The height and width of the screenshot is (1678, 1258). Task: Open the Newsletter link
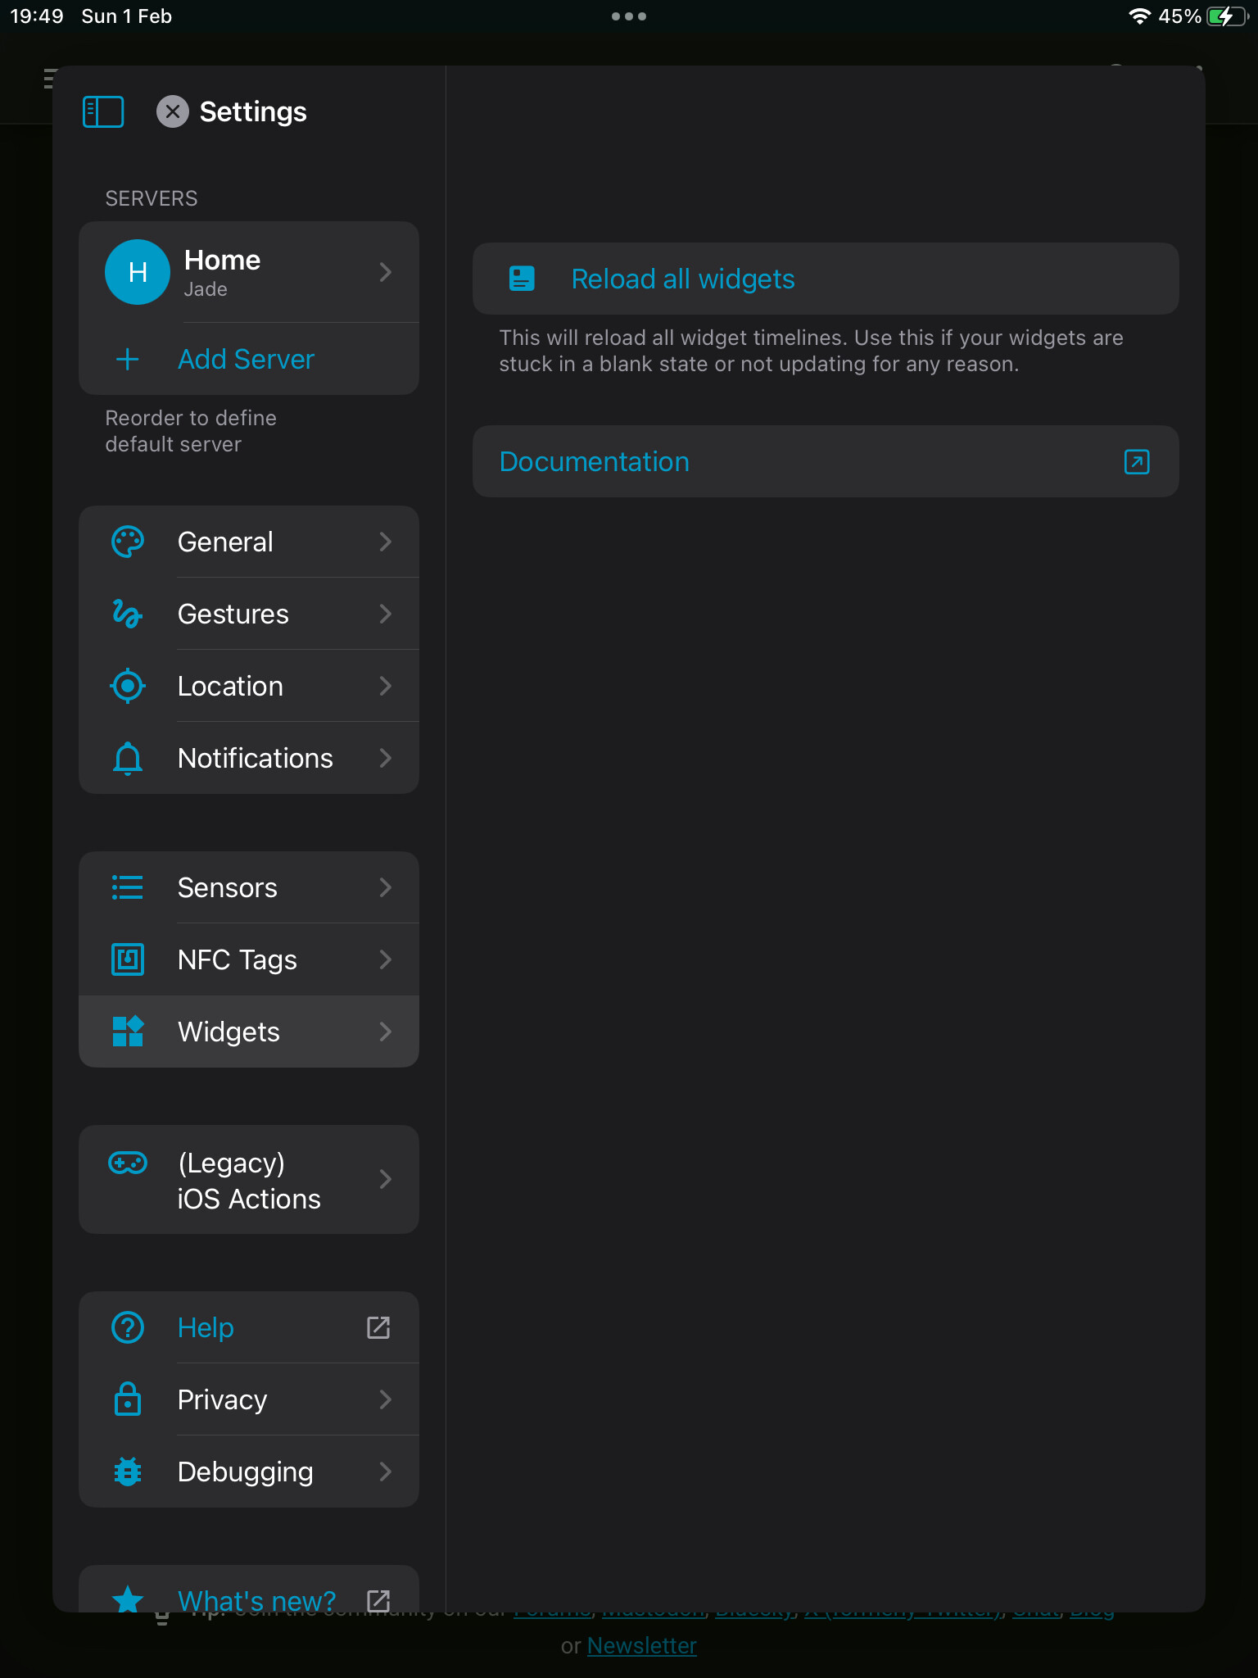(641, 1646)
